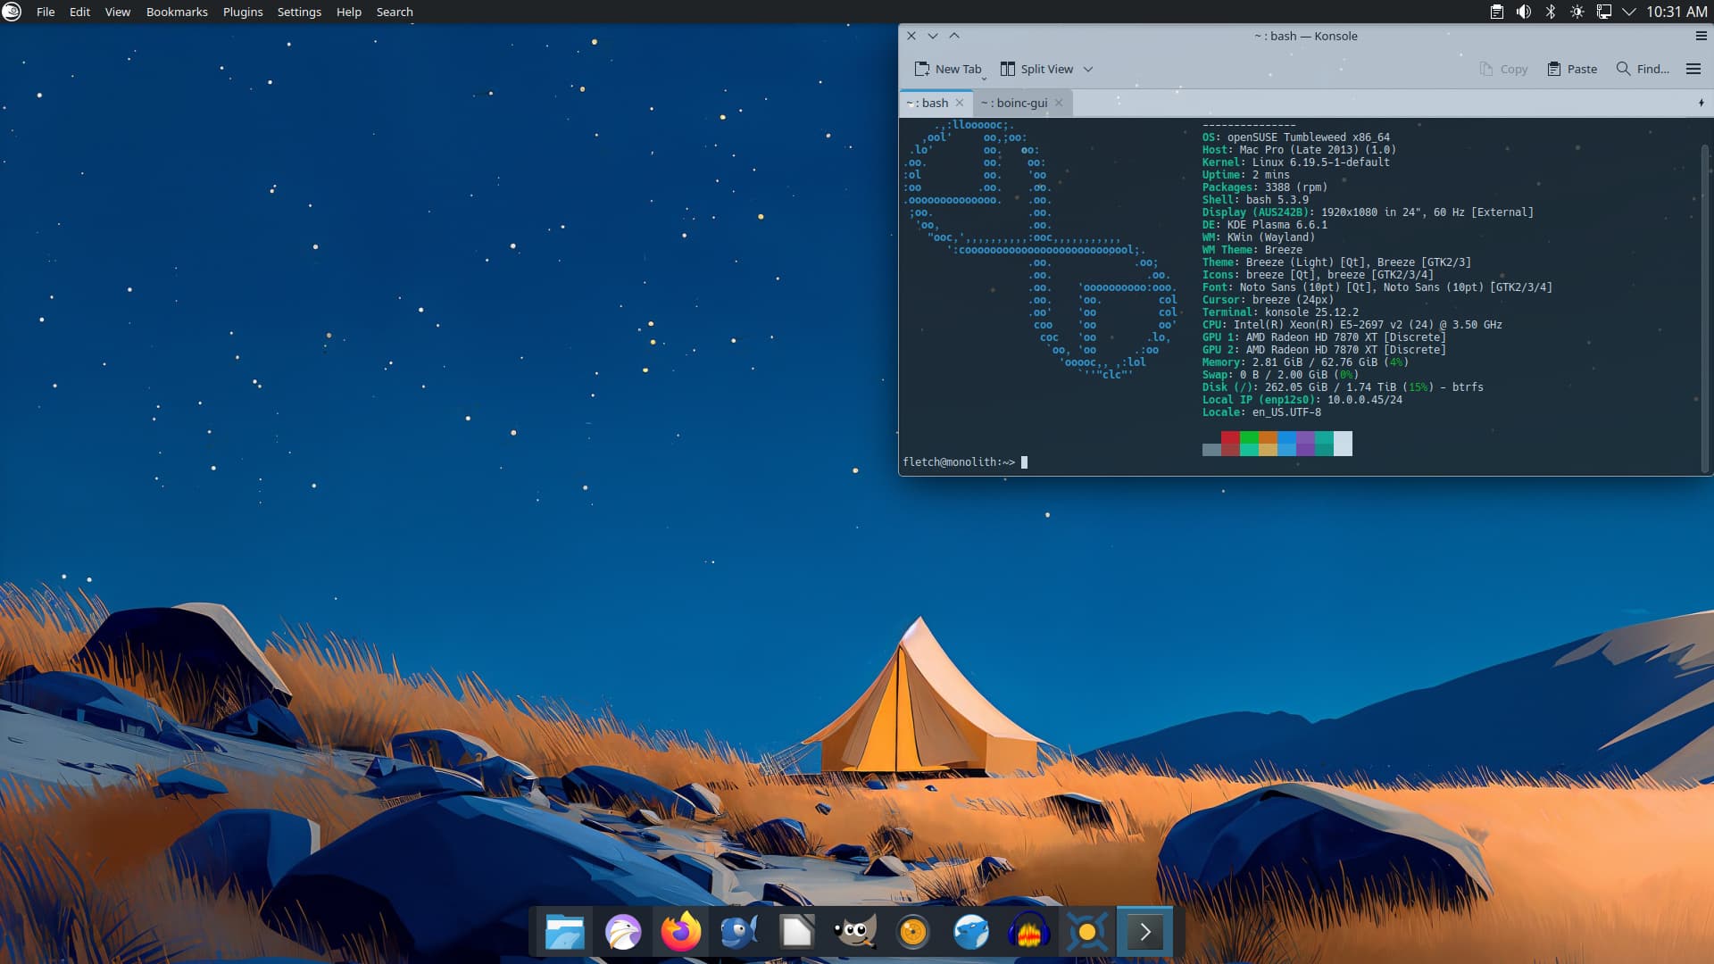This screenshot has height=964, width=1714.
Task: Launch Audacity from the dock
Action: 1028,933
